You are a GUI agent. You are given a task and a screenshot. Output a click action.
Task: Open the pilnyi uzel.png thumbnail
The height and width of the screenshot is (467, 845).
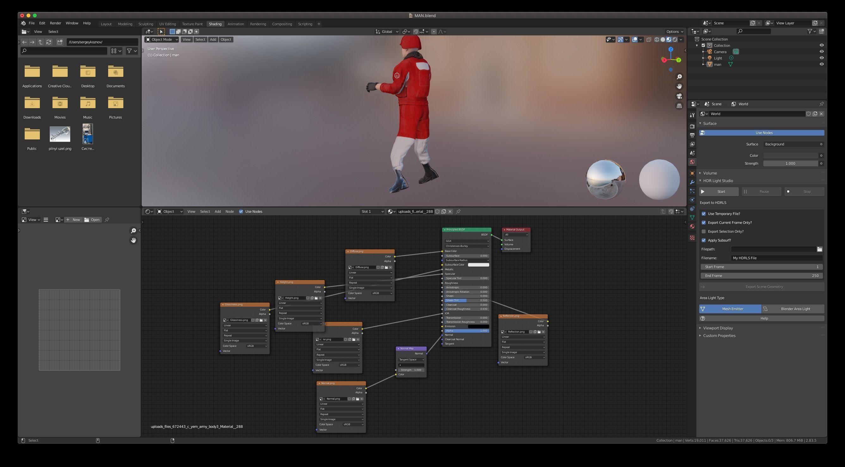pos(60,134)
